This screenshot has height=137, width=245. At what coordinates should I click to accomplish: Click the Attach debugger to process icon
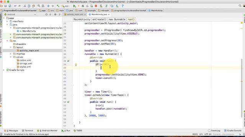coord(91,6)
